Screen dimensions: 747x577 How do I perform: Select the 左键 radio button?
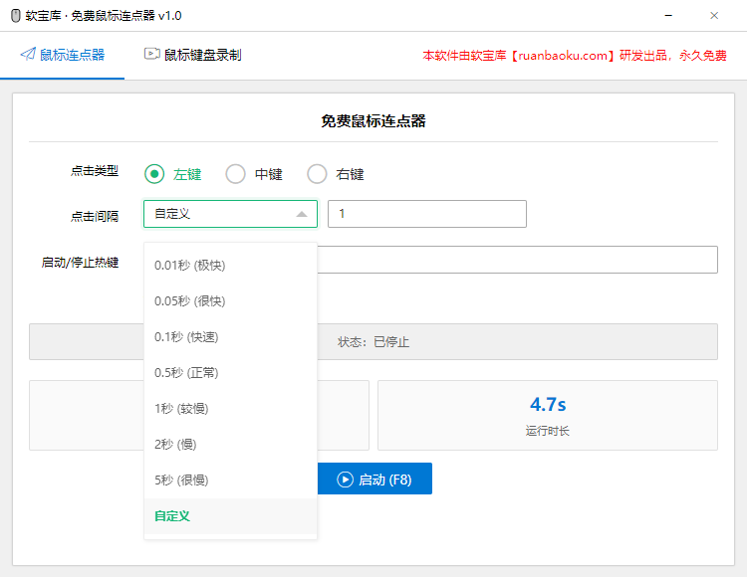(x=154, y=174)
